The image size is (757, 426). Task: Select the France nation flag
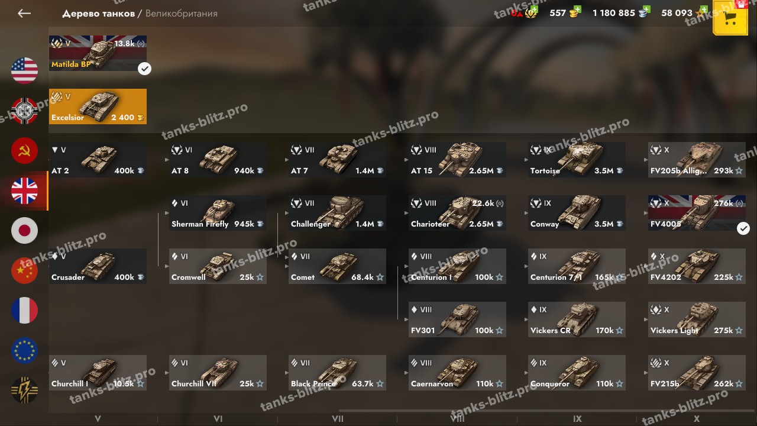[x=24, y=311]
